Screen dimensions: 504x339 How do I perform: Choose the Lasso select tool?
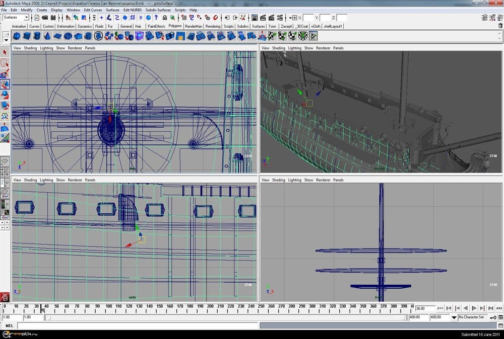click(5, 63)
